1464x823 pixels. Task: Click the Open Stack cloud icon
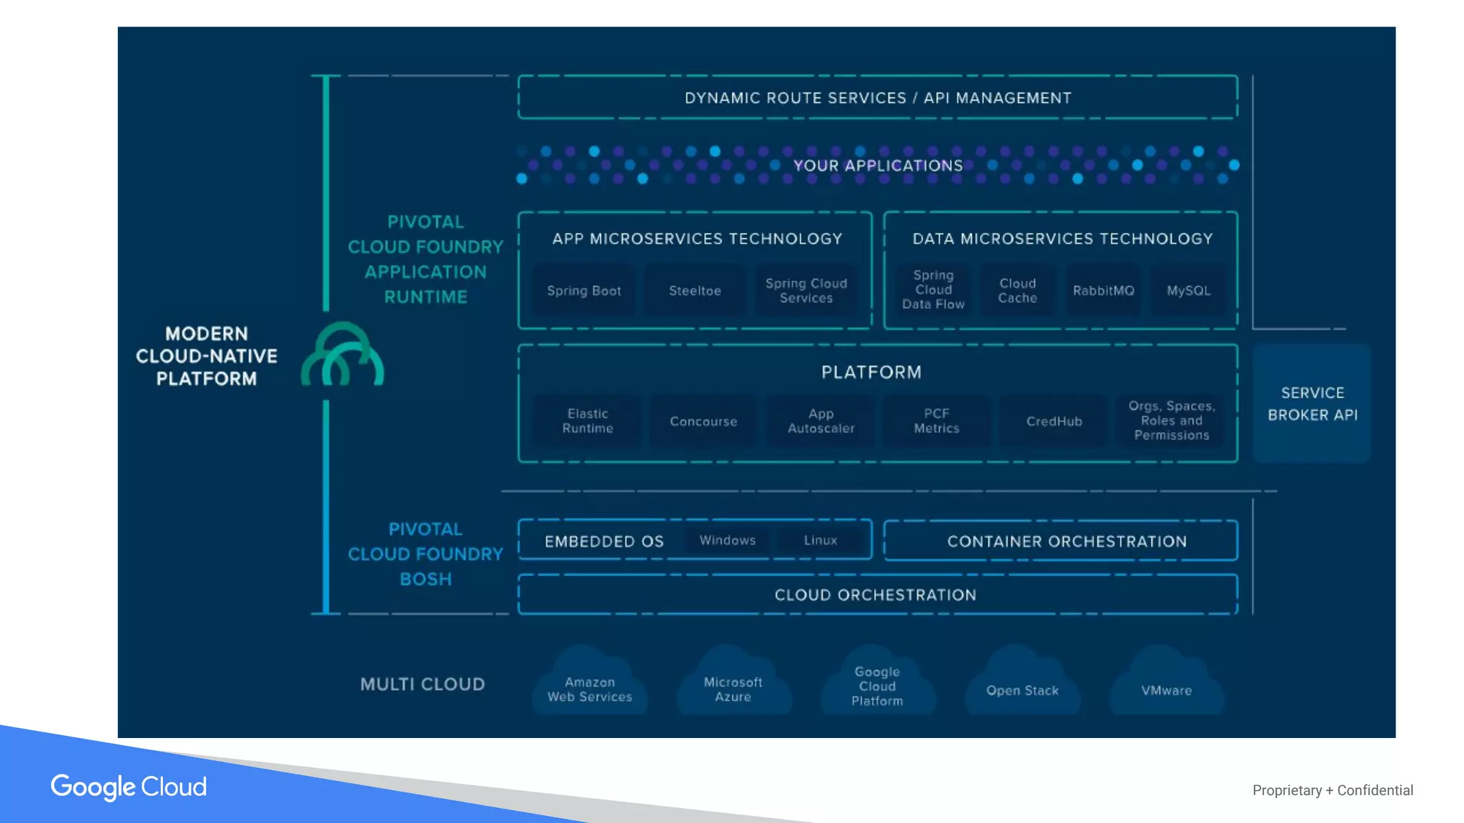[x=1022, y=686]
